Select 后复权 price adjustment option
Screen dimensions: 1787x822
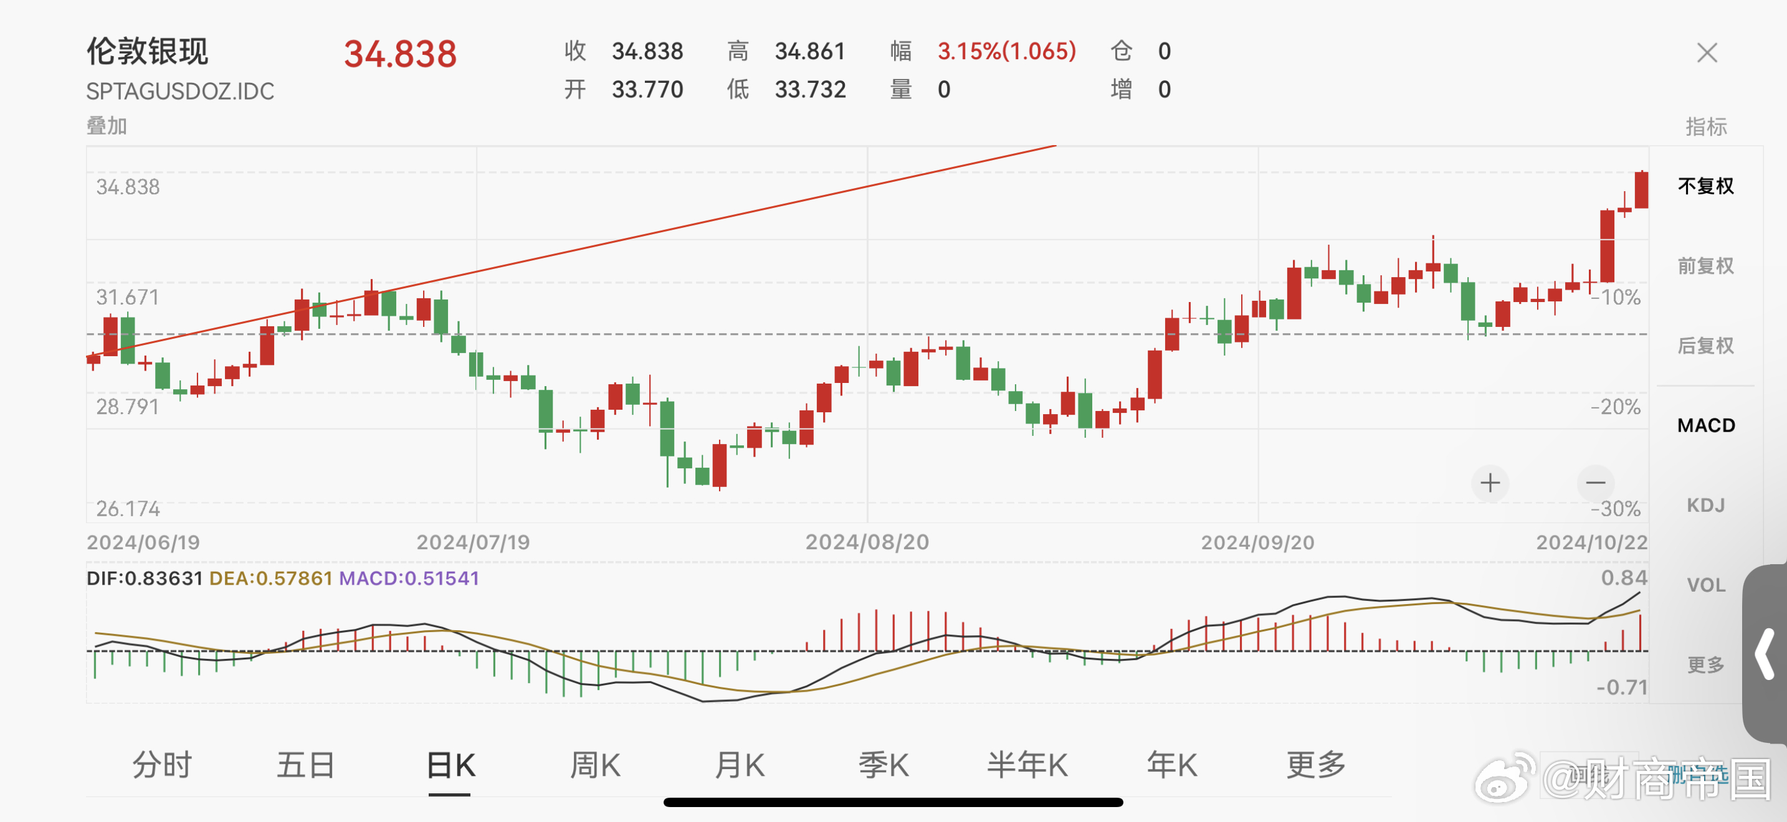point(1705,345)
